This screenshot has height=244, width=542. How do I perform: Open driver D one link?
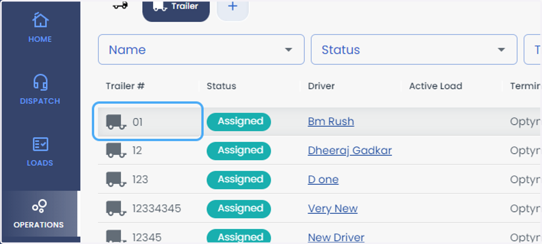tap(323, 179)
